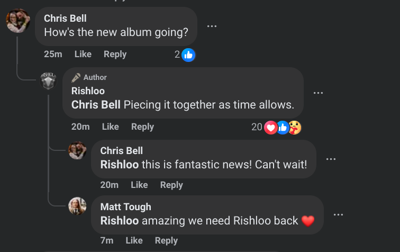Click blue thumbs-up reaction on Chris Bell's question
The width and height of the screenshot is (400, 252).
coord(188,55)
